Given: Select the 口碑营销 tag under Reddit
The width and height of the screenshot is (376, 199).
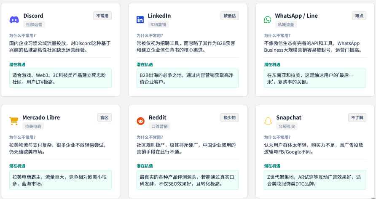Looking at the screenshot, I should pos(159,126).
